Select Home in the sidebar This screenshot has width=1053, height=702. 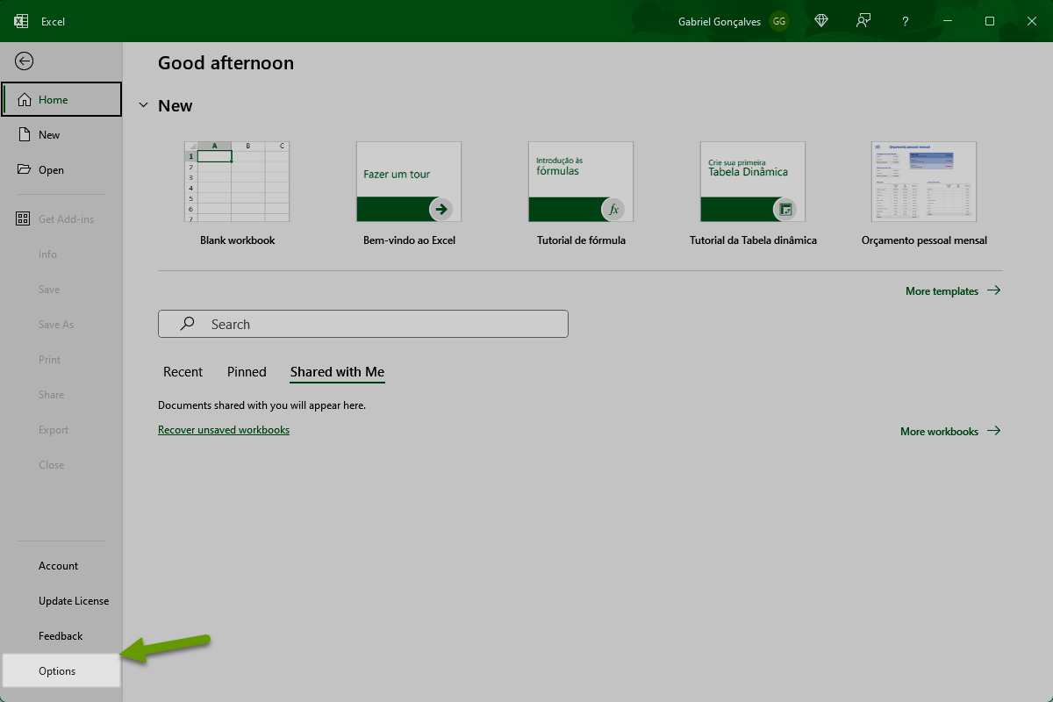[61, 99]
